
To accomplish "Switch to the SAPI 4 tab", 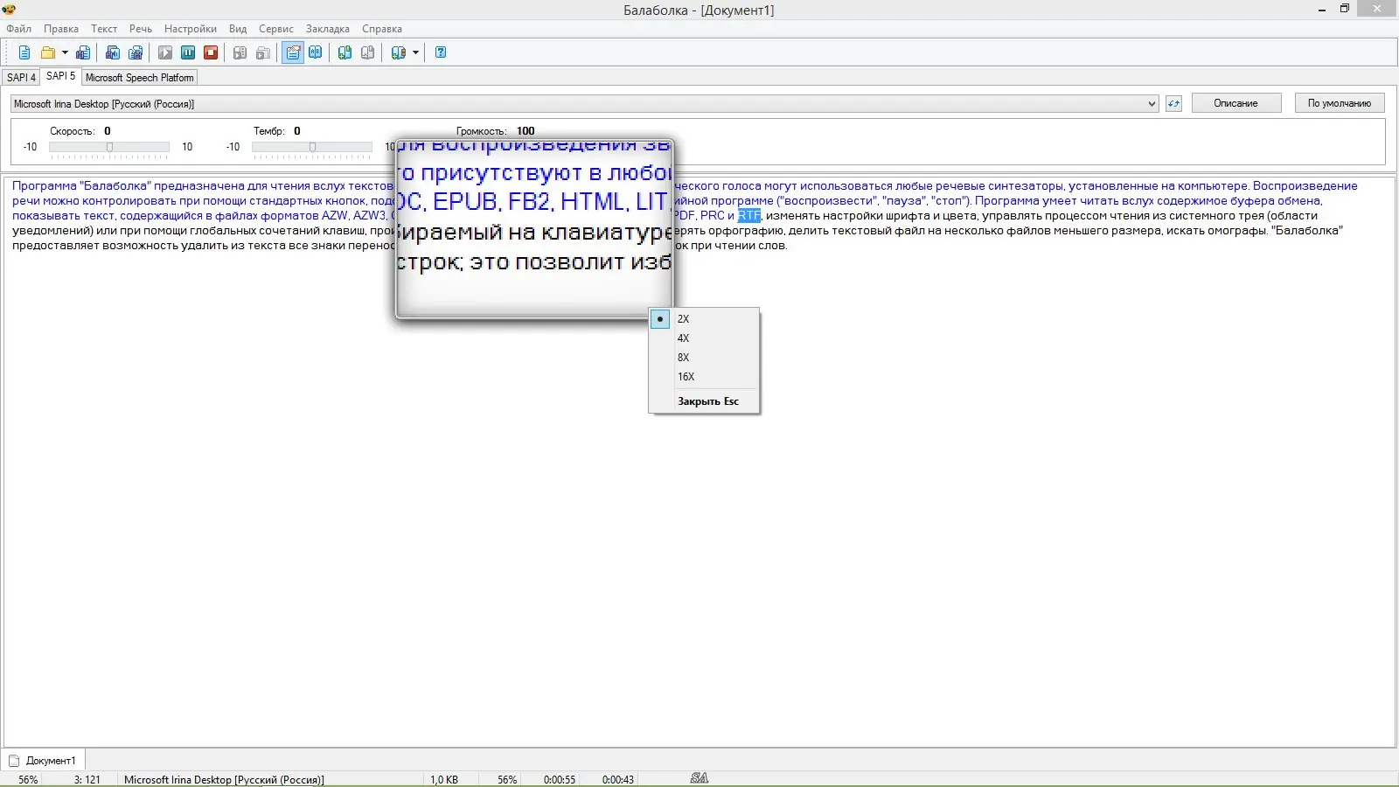I will (x=21, y=78).
